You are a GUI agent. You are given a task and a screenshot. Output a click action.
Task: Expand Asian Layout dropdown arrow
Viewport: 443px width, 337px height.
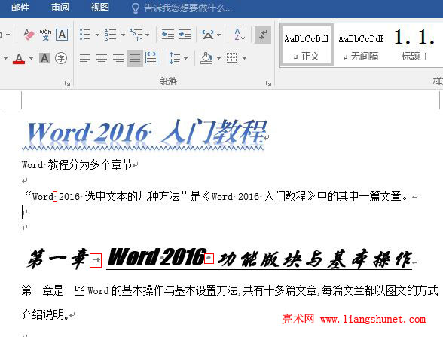(x=219, y=35)
